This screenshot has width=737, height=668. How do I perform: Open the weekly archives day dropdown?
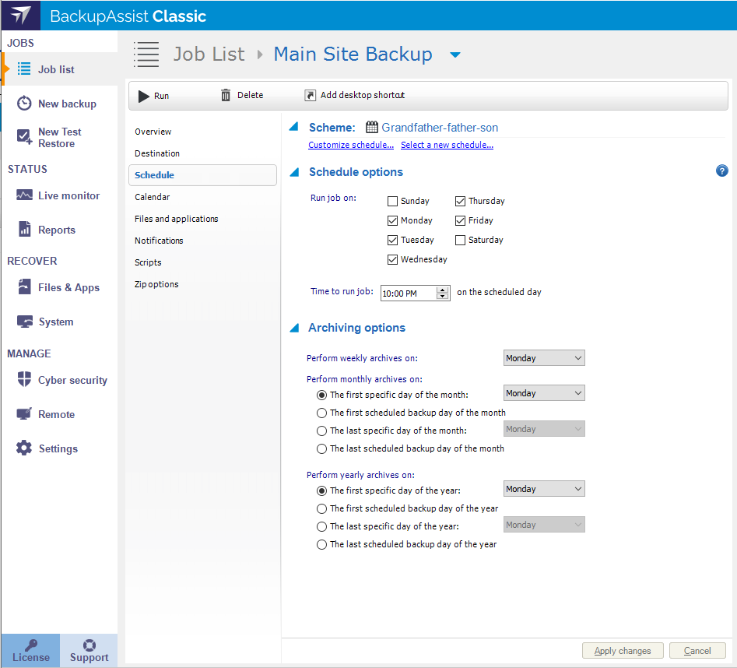543,358
